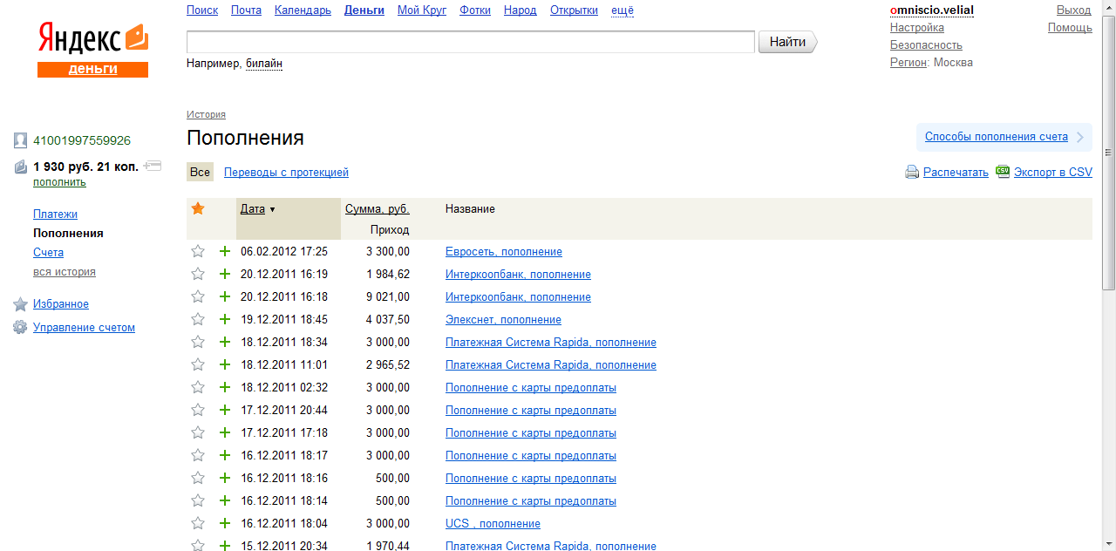Open the Народ service tab
Screen dimensions: 1116x551
point(521,10)
